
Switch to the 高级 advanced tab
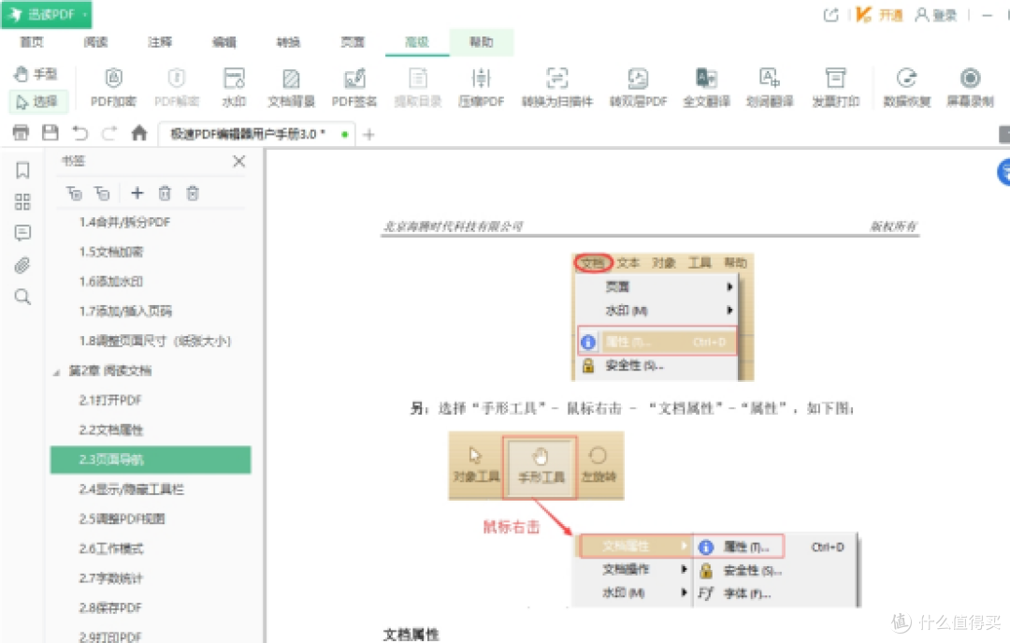[x=417, y=42]
